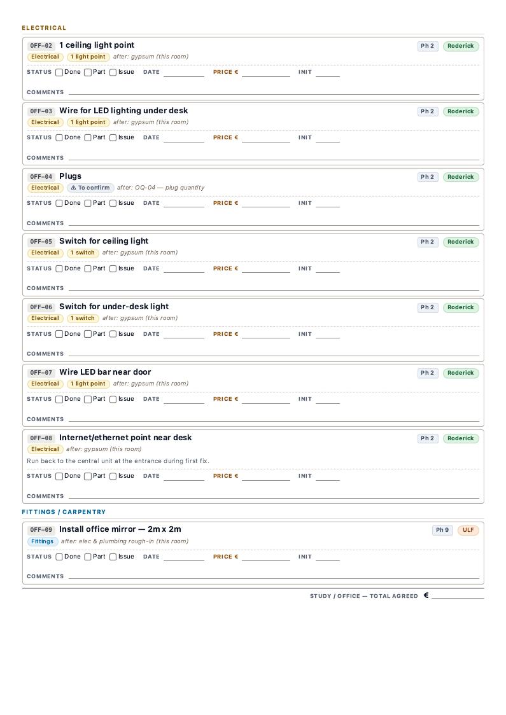Click the To confirm warning tag on Plugs

[90, 188]
